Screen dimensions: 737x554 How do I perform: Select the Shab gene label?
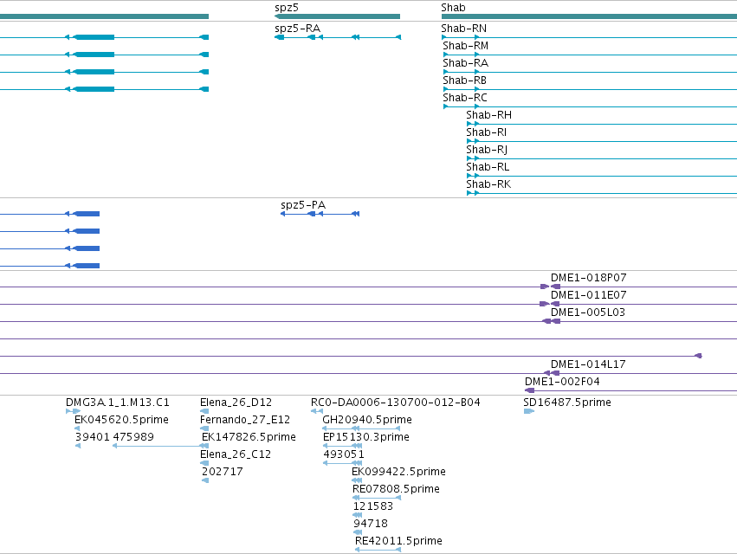click(453, 8)
